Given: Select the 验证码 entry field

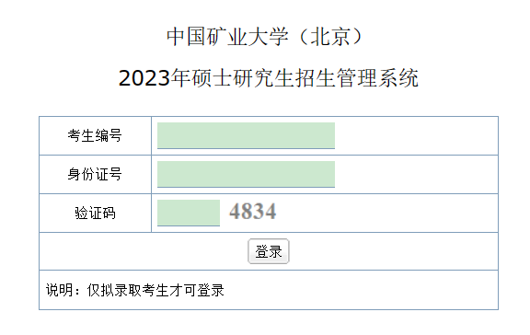Looking at the screenshot, I should 189,213.
